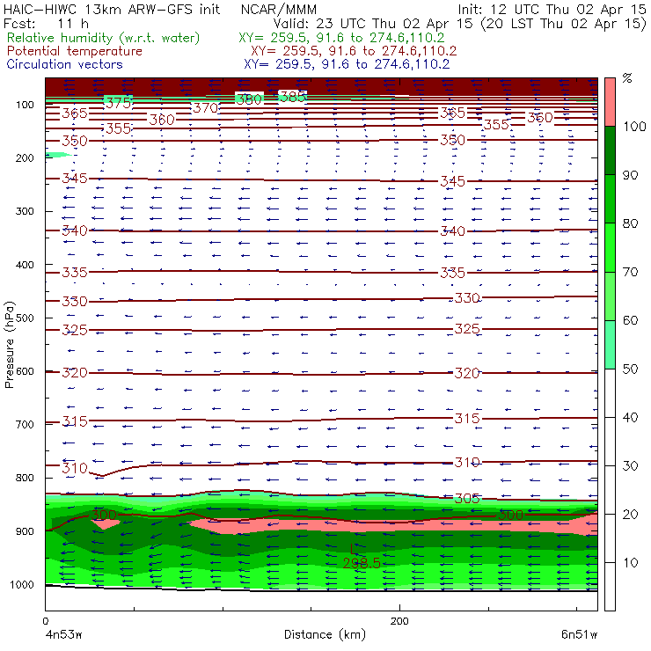This screenshot has width=651, height=651.
Task: Click the '80' colorbar scale label
Action: tap(630, 223)
